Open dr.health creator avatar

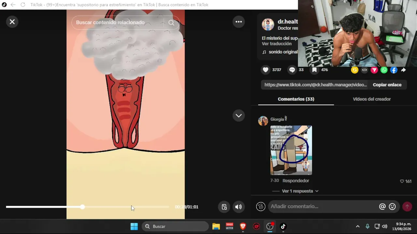pyautogui.click(x=268, y=24)
